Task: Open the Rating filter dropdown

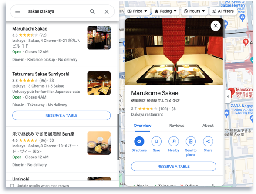Action: coord(165,11)
